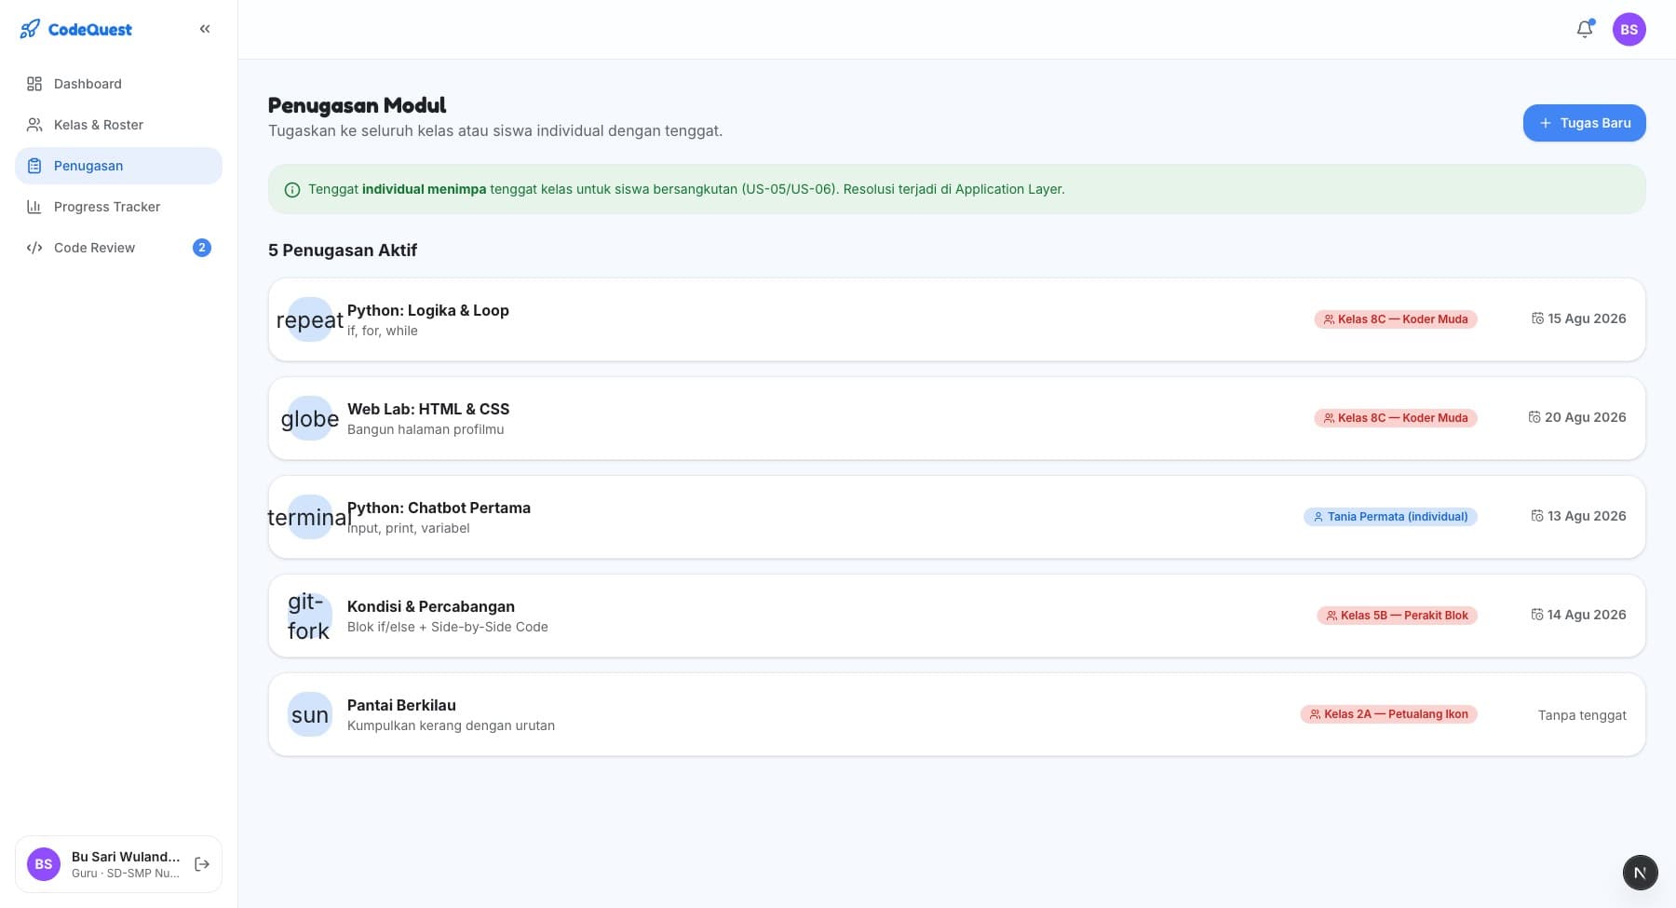Click the Tania Permata (individual) tag
The width and height of the screenshot is (1676, 908).
pyautogui.click(x=1390, y=517)
